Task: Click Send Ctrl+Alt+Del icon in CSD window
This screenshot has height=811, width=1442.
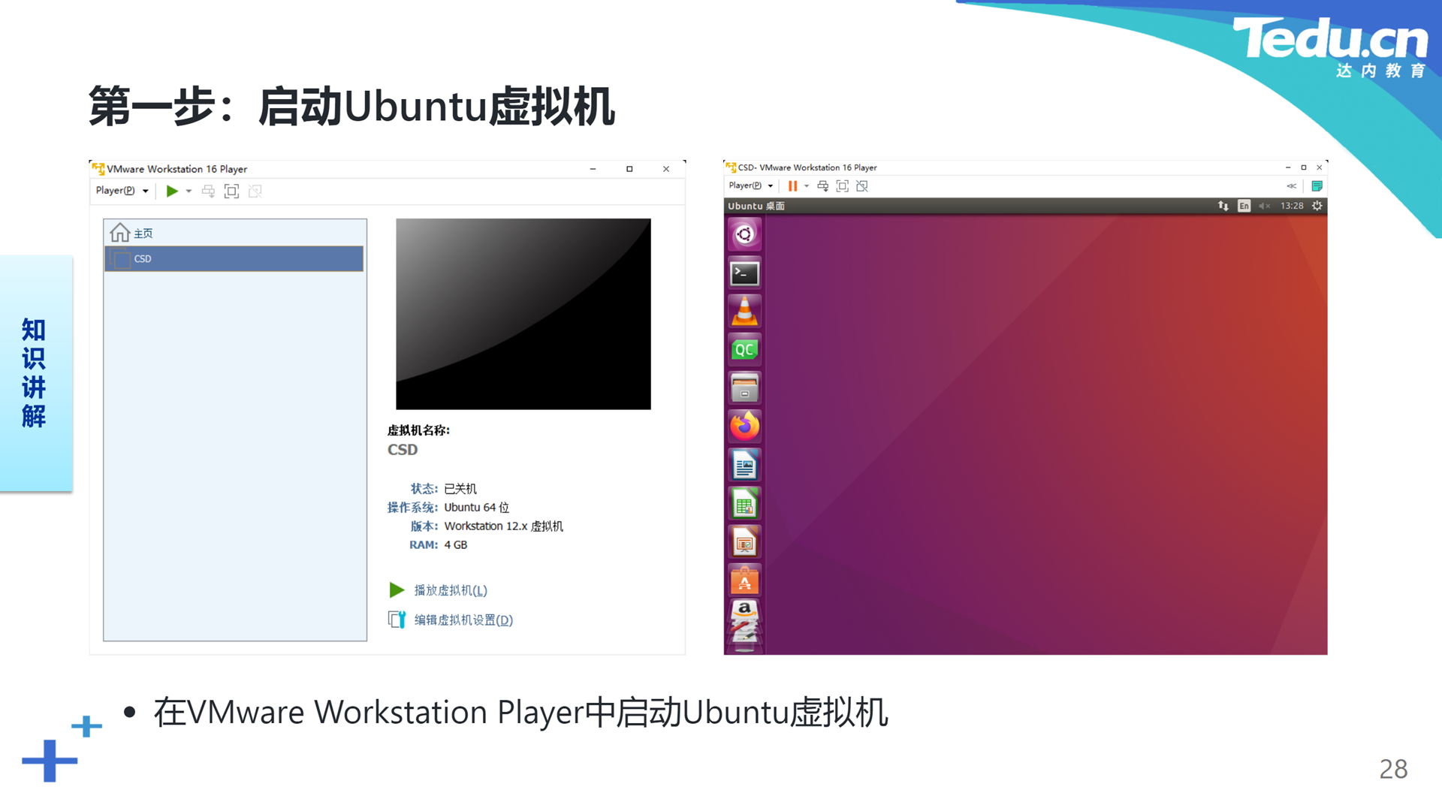Action: pos(823,185)
